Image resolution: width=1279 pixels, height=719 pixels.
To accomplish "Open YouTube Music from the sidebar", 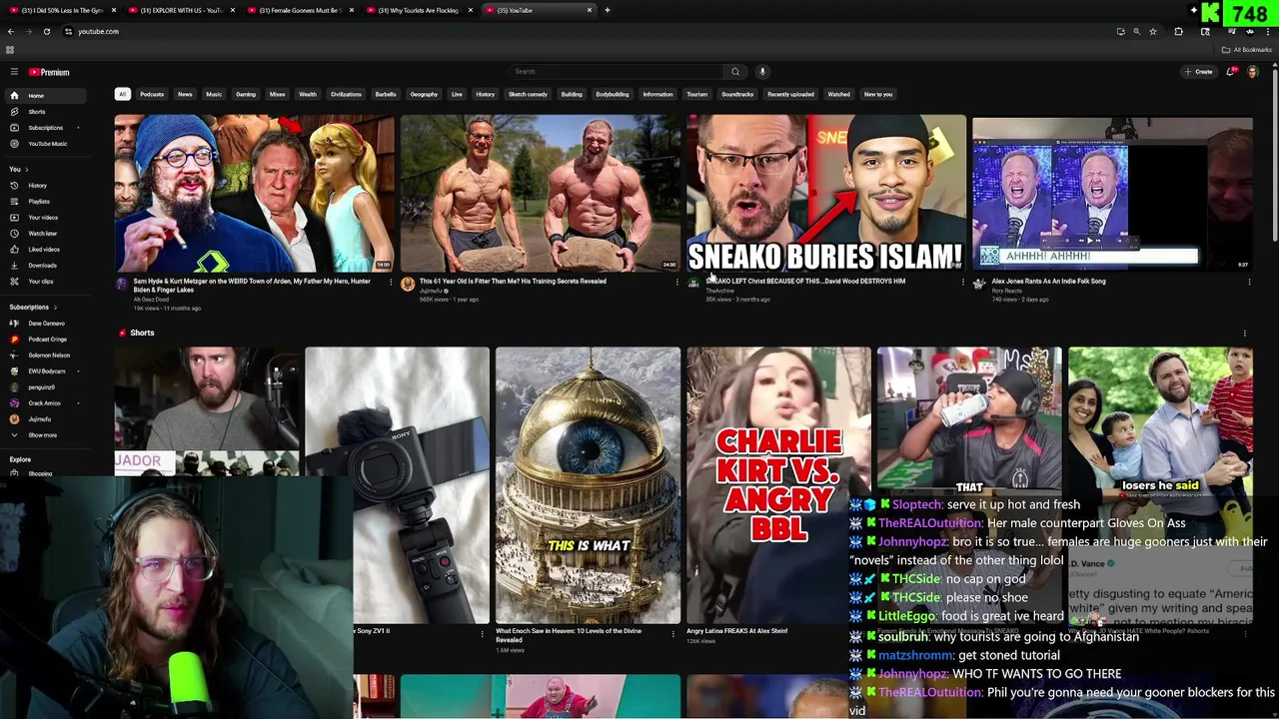I will click(47, 144).
